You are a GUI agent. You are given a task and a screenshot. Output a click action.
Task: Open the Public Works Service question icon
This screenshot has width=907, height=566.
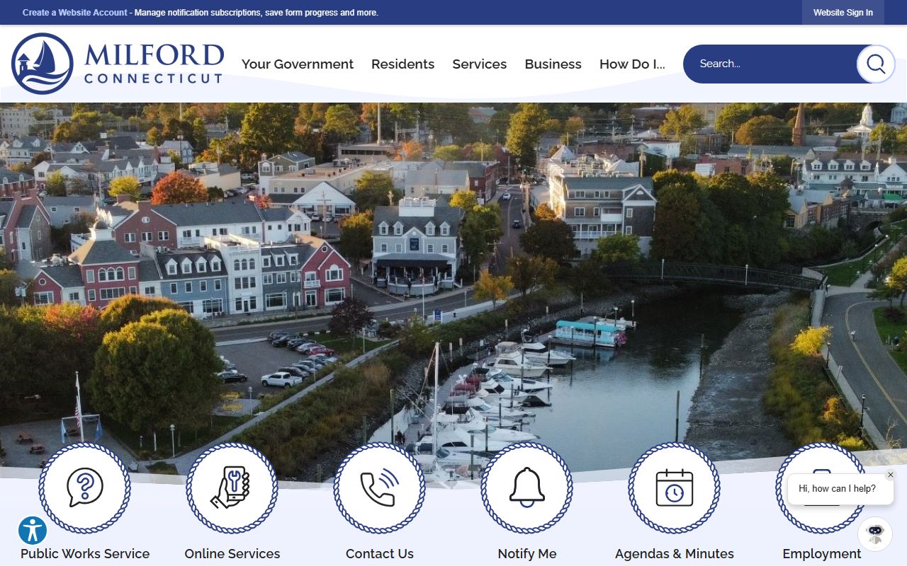(x=85, y=487)
